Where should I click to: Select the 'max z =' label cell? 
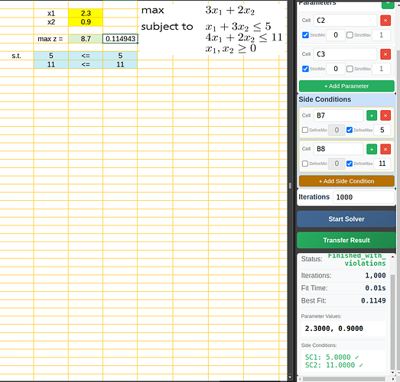pos(50,39)
